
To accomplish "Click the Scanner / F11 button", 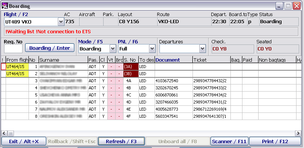I will click(229, 141).
